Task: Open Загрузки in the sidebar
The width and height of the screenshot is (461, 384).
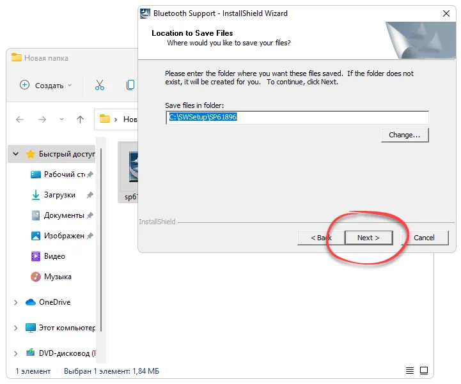Action: [54, 195]
